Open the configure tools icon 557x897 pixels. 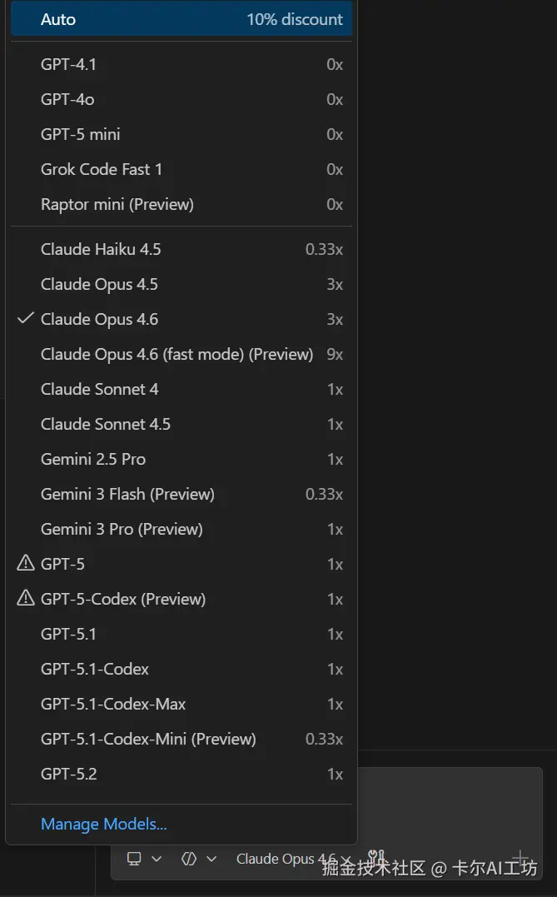[376, 858]
